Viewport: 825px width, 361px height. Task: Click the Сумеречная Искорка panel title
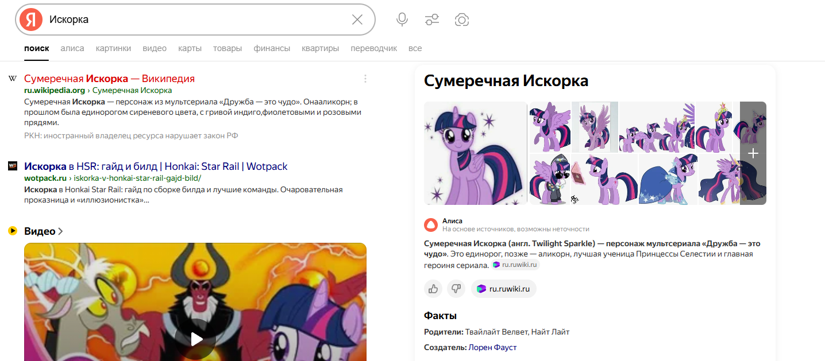(x=506, y=81)
